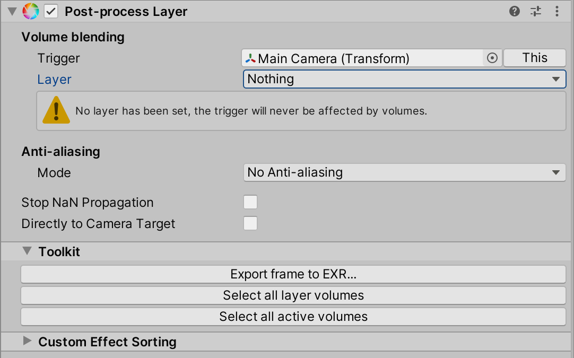Click Select all active volumes button

click(x=293, y=317)
